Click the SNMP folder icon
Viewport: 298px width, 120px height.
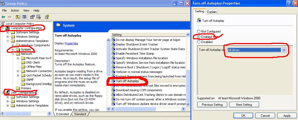23,80
